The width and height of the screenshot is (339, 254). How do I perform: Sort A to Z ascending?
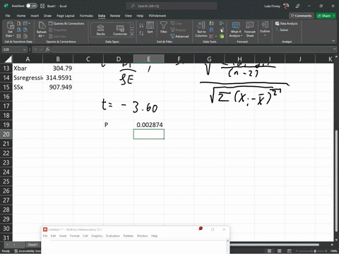(x=141, y=25)
